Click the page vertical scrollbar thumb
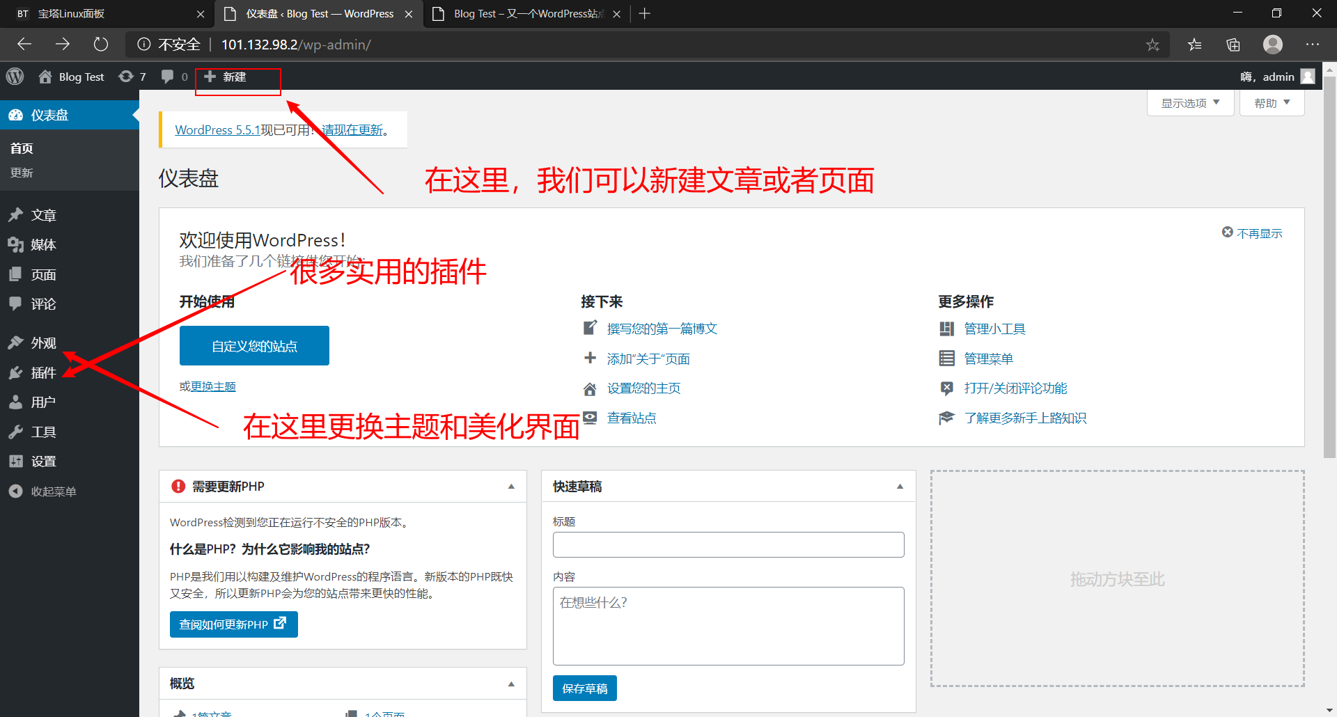Screen dimensions: 1337x717 (1330, 268)
